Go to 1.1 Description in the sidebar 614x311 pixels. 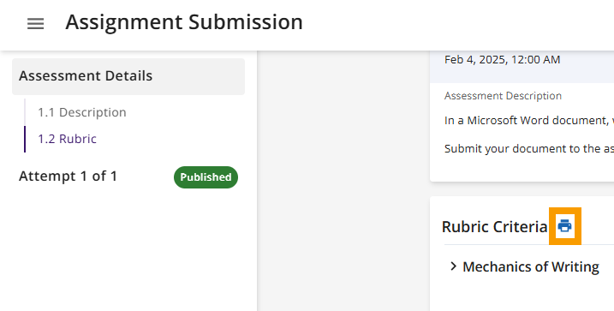point(82,112)
